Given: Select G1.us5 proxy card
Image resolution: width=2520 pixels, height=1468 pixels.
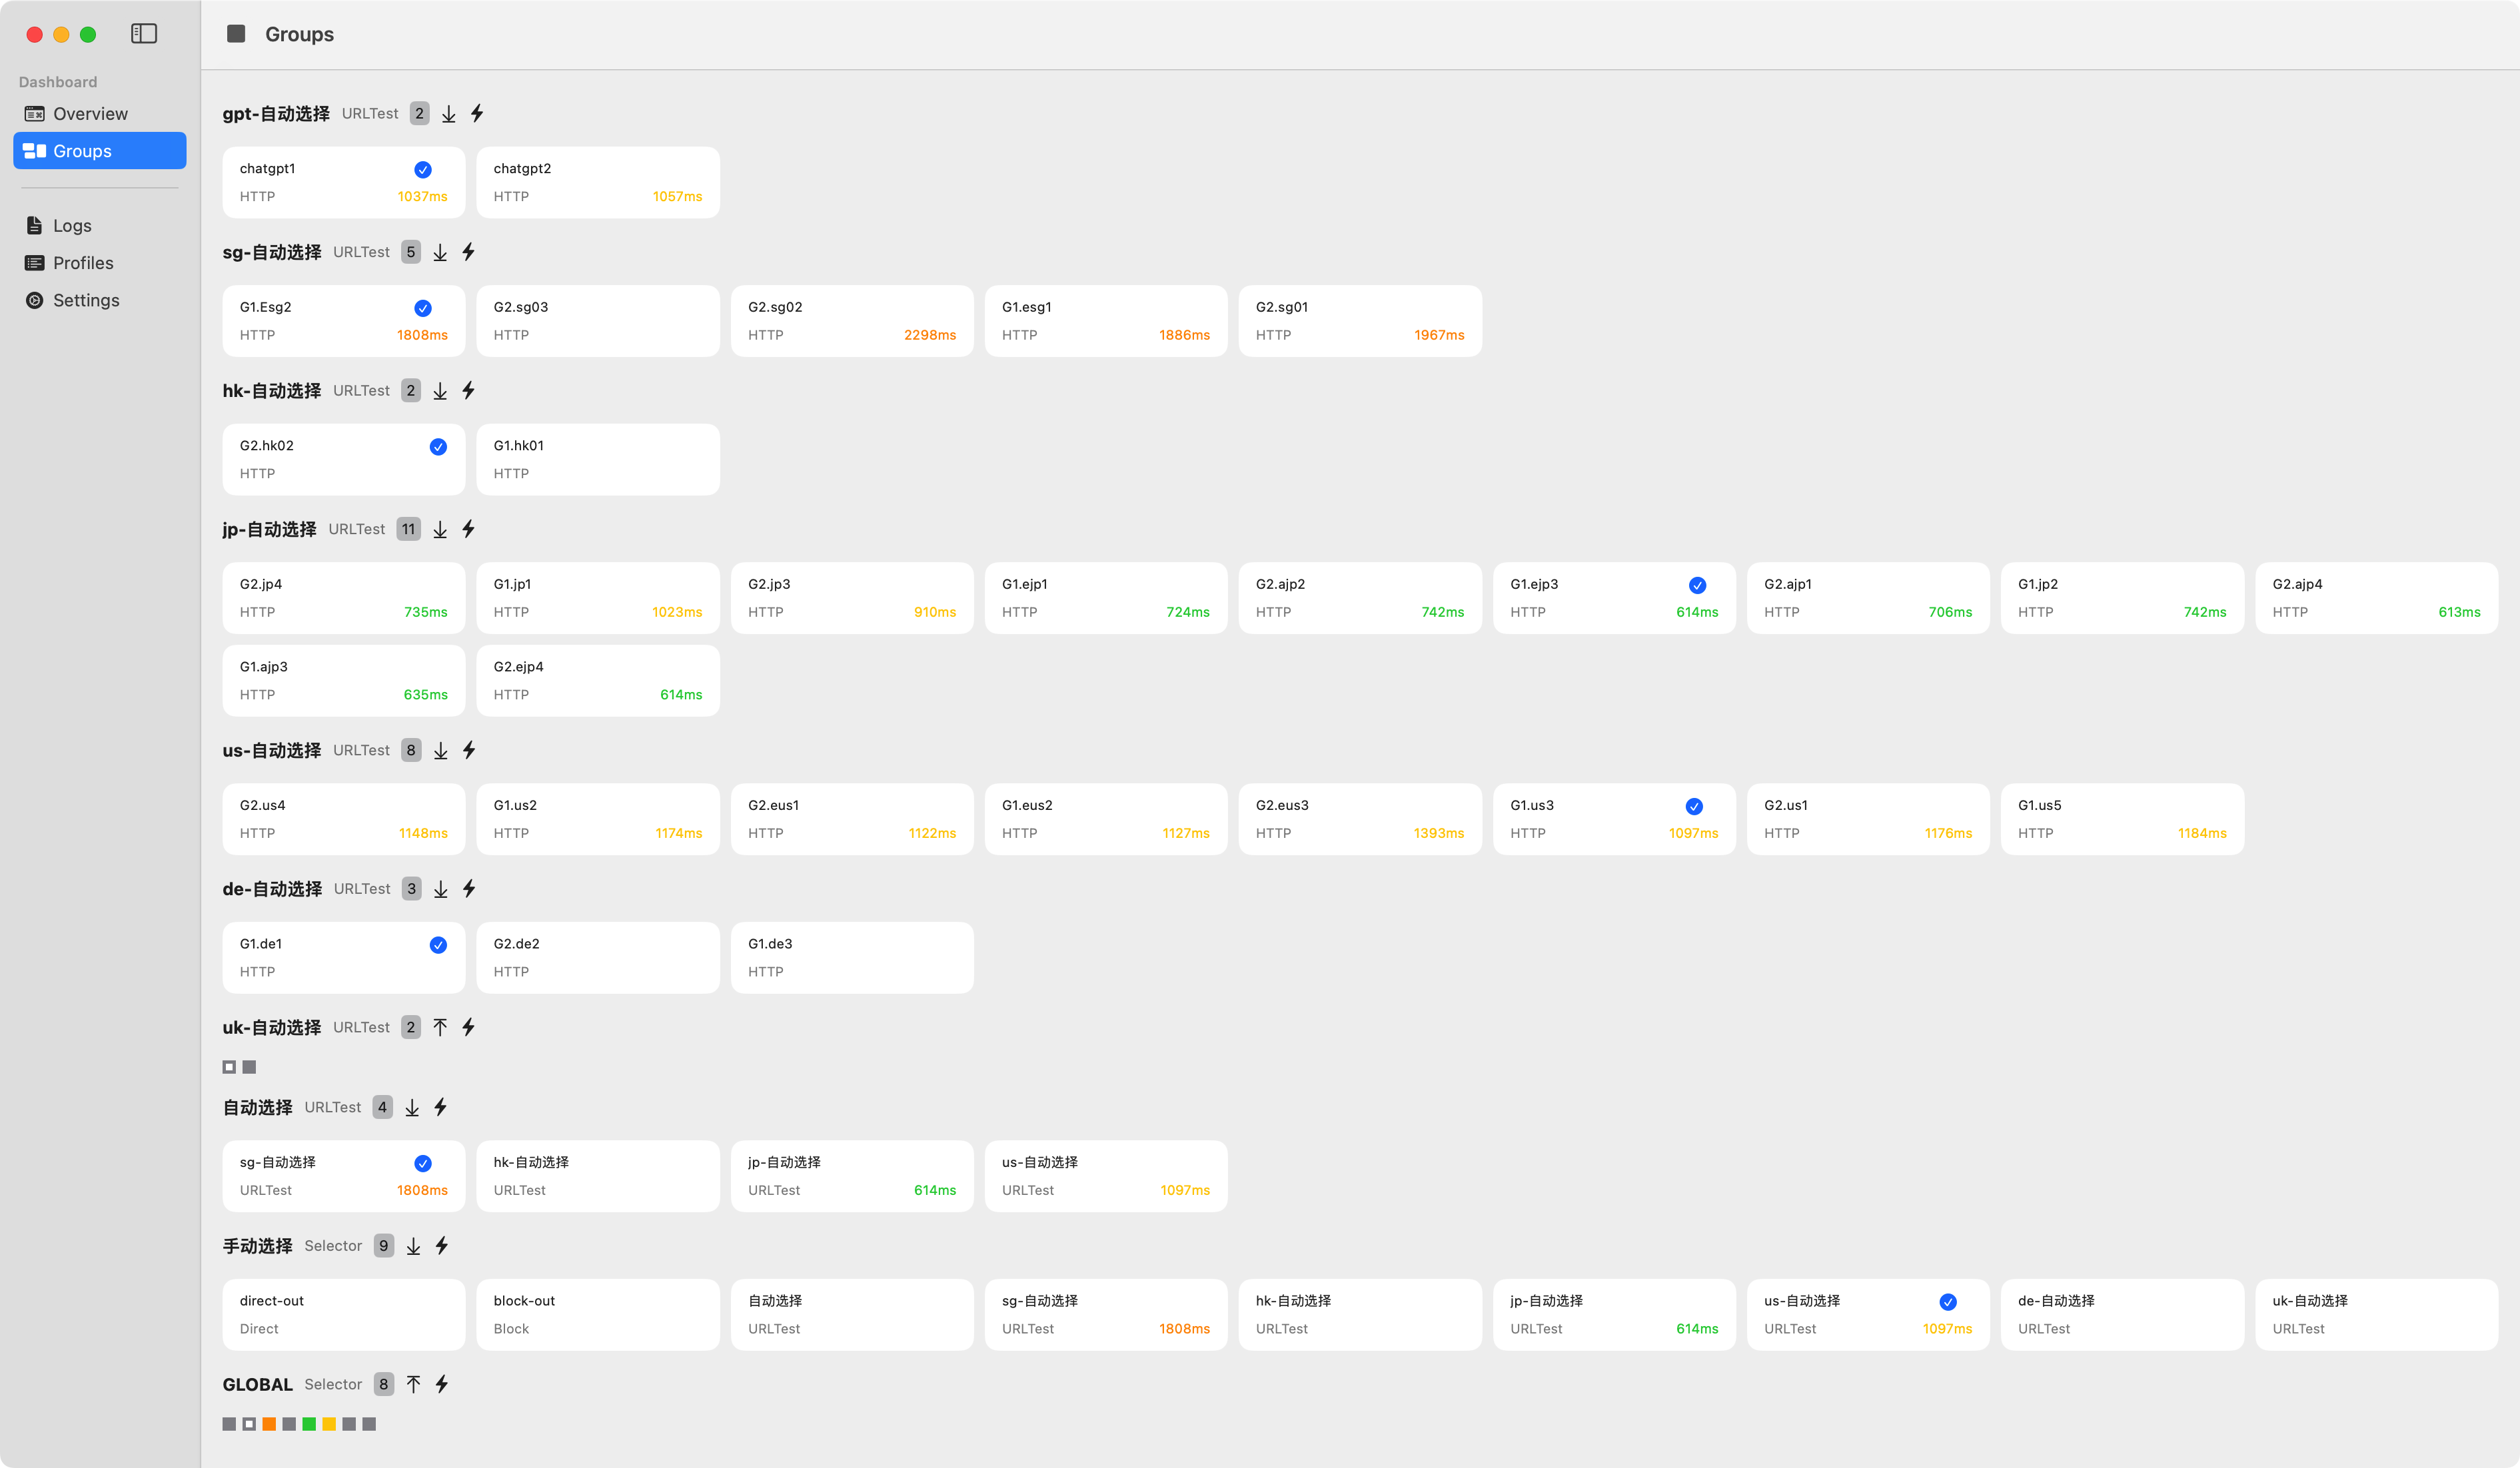Looking at the screenshot, I should (2123, 819).
